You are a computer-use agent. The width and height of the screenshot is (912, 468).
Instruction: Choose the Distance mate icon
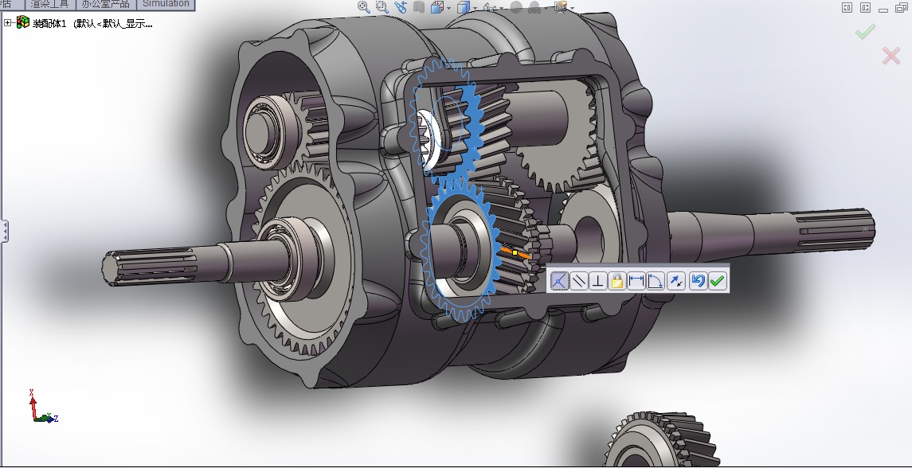coord(636,282)
